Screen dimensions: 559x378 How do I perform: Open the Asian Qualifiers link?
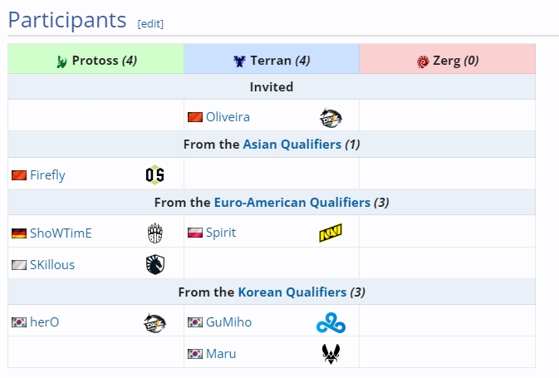pyautogui.click(x=292, y=144)
